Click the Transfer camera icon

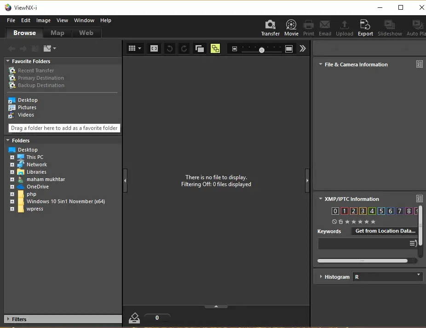coord(270,25)
